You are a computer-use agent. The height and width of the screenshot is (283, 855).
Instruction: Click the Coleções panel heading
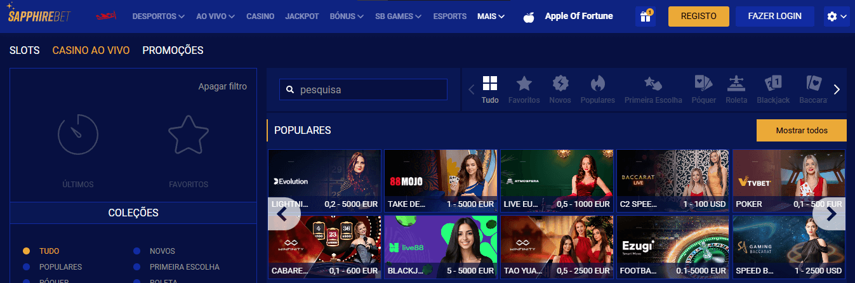coord(133,213)
